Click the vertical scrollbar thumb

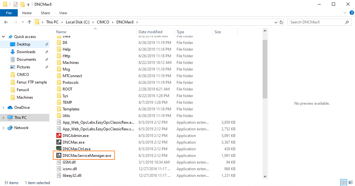[265, 69]
